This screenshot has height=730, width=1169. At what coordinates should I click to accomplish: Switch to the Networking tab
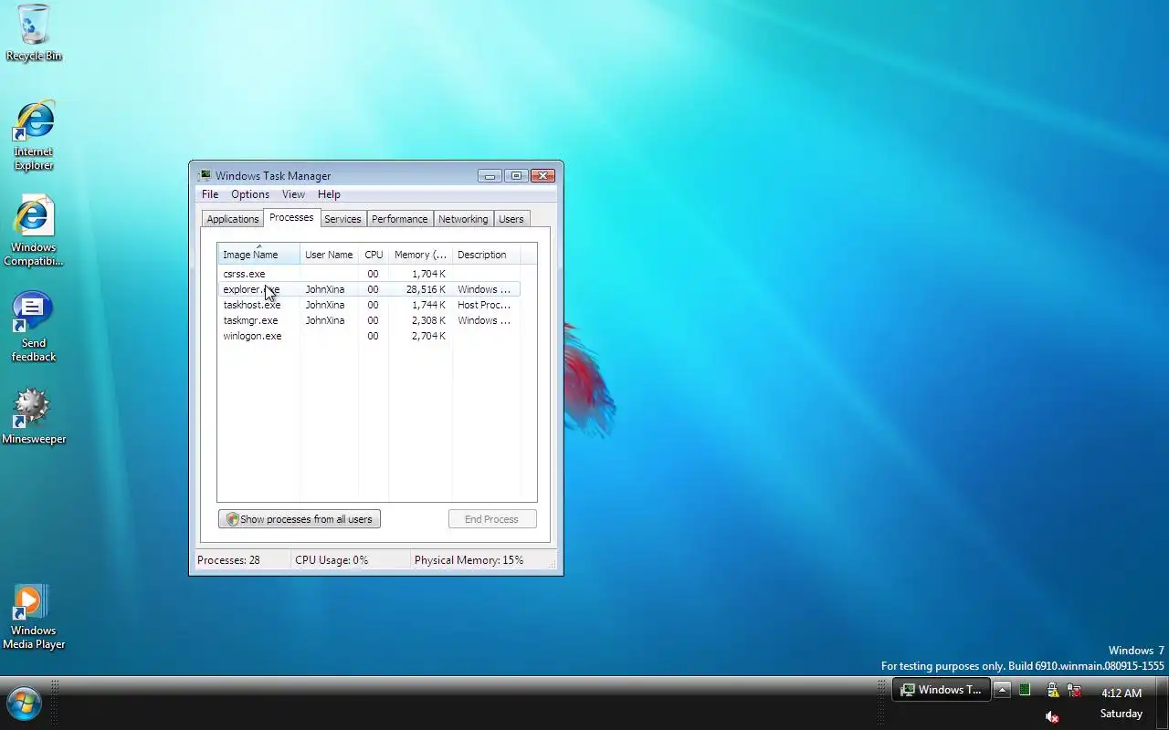click(x=463, y=219)
